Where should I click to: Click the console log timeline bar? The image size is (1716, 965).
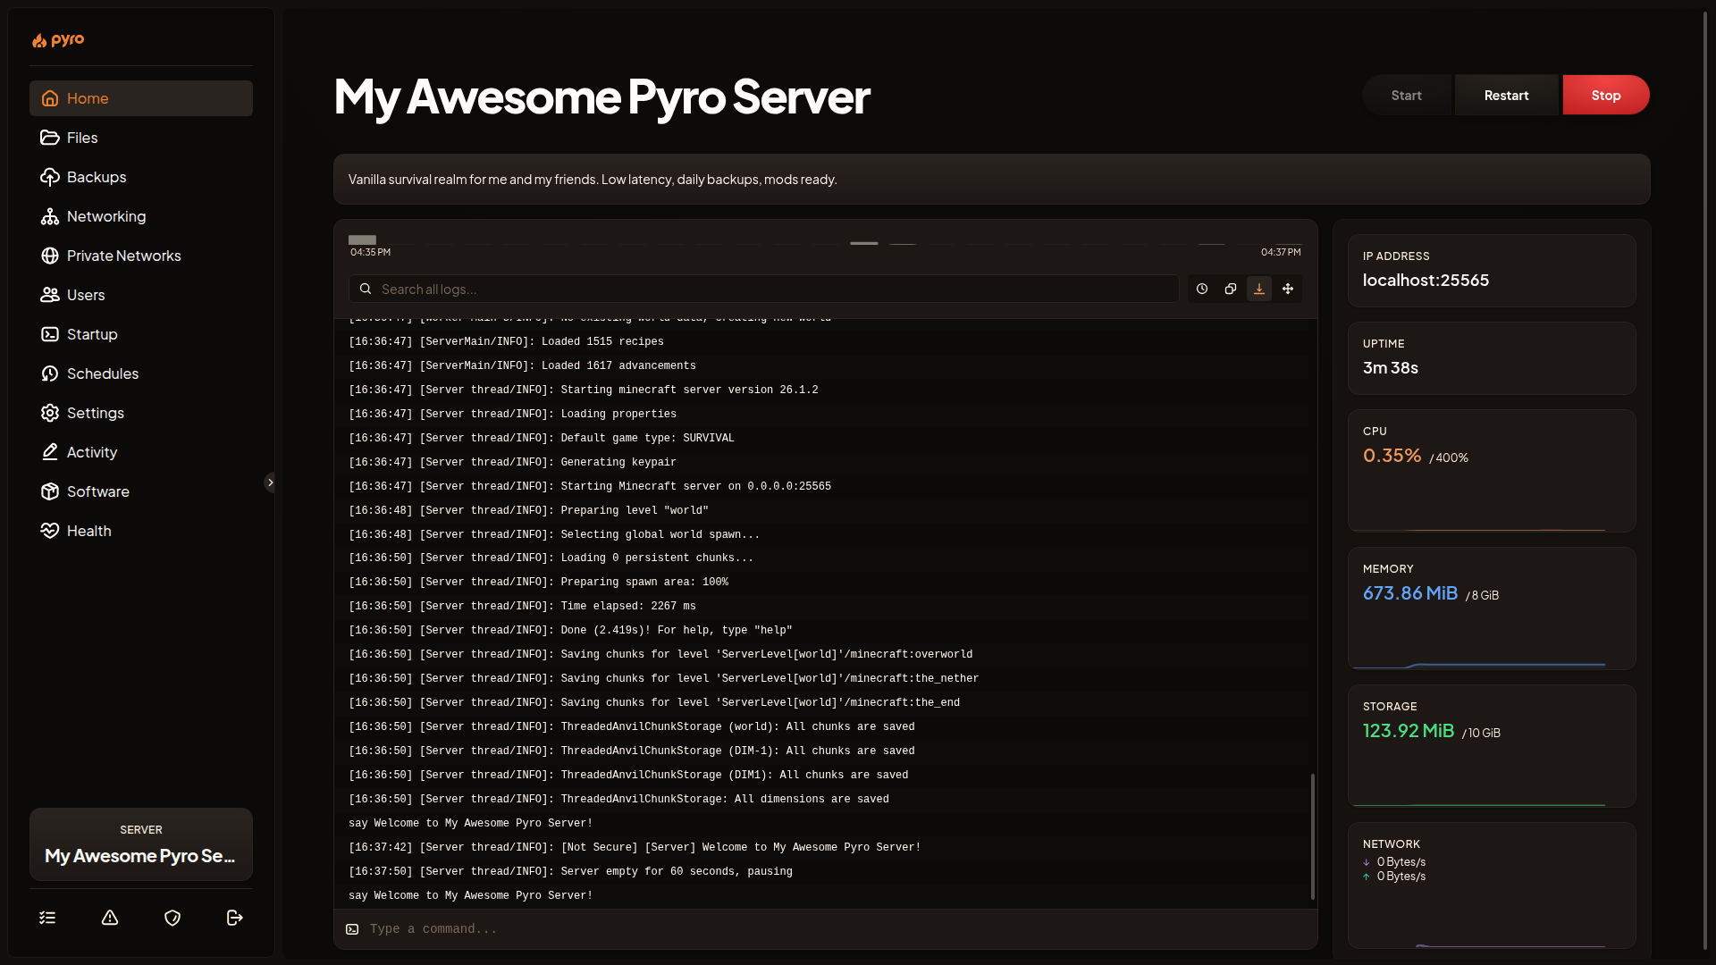click(x=825, y=239)
